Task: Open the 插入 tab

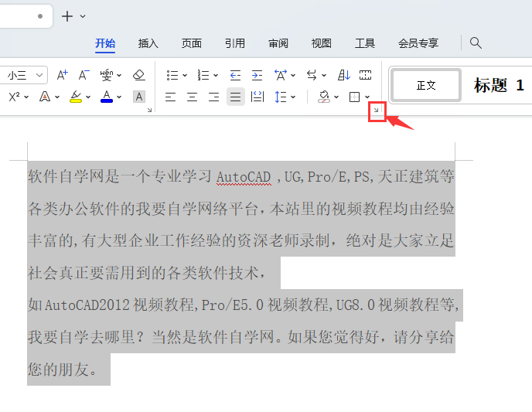Action: [148, 43]
